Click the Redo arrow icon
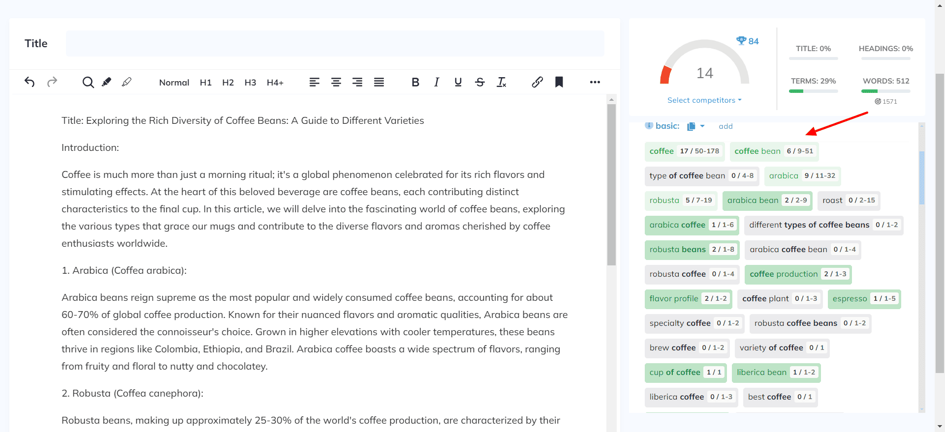The image size is (945, 432). pos(52,82)
